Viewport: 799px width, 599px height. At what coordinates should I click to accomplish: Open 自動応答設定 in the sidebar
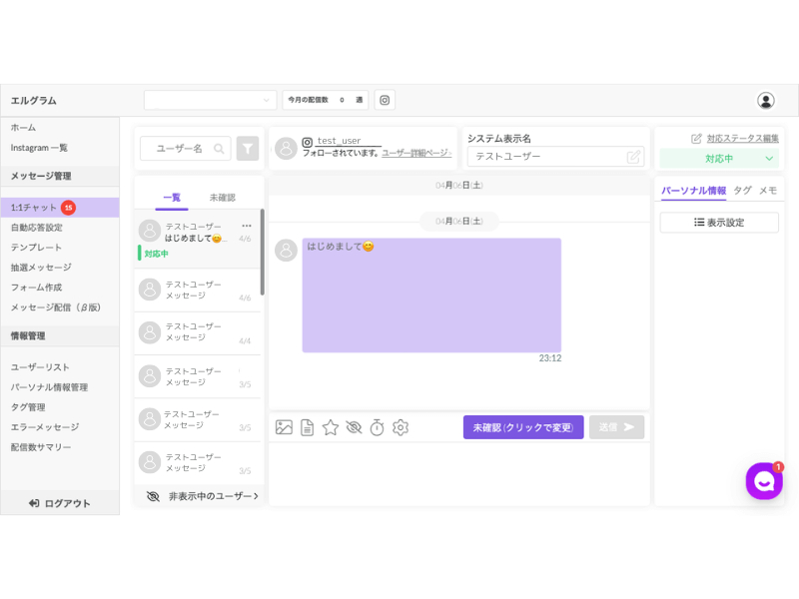coord(37,228)
